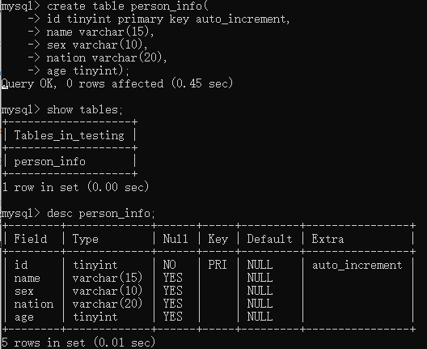427x349 pixels.
Task: Click the NO value in Null column
Action: pyautogui.click(x=169, y=265)
